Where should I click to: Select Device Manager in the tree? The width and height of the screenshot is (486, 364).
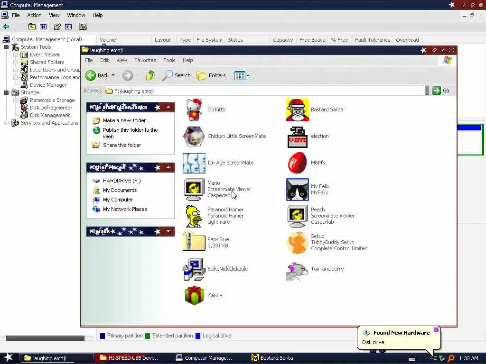[x=48, y=85]
